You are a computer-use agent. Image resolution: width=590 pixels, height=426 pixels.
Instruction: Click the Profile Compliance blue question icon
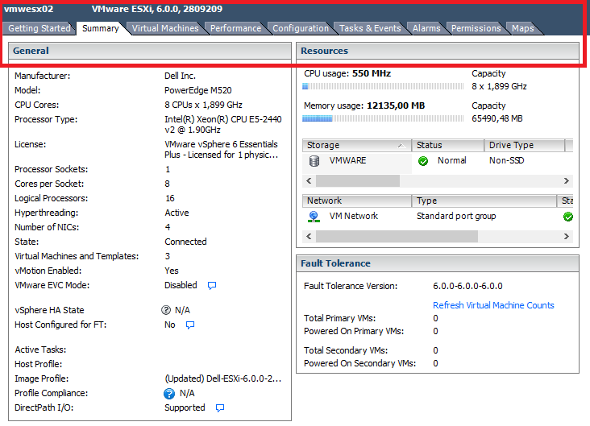[169, 393]
